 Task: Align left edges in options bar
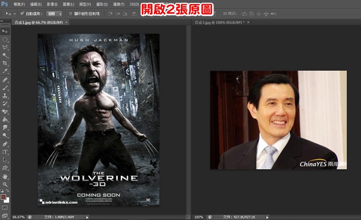click(x=134, y=14)
